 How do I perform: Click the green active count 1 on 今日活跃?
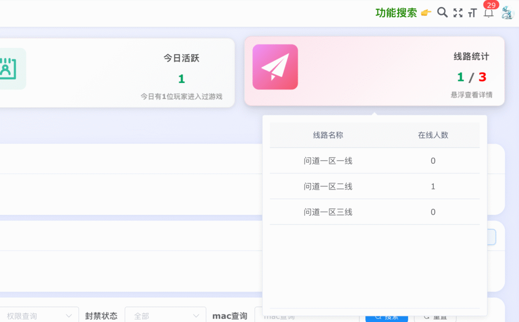coord(181,79)
